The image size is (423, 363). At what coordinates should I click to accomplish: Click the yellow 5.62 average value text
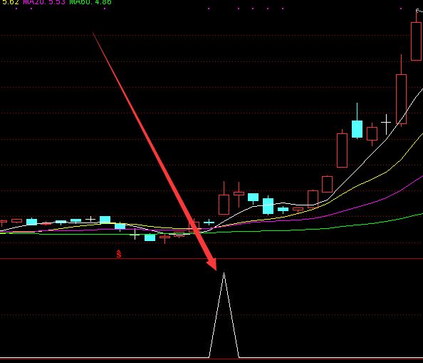click(x=10, y=2)
